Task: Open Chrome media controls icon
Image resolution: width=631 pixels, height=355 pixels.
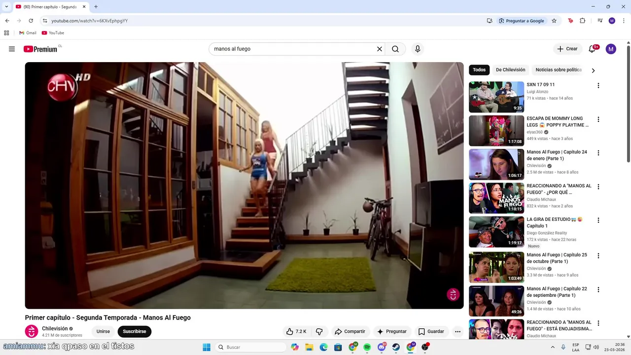Action: [600, 21]
